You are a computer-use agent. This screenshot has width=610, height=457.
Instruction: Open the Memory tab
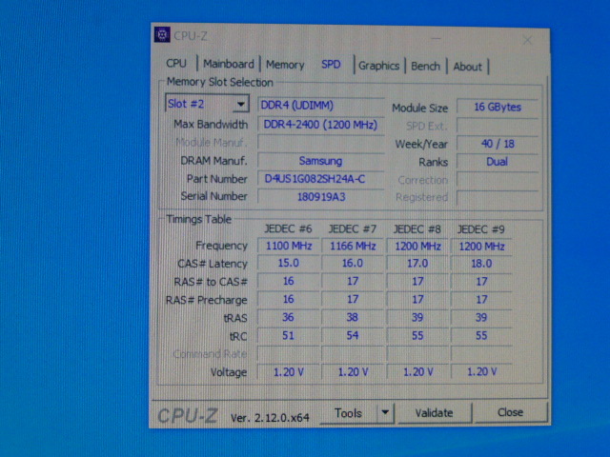coord(285,65)
